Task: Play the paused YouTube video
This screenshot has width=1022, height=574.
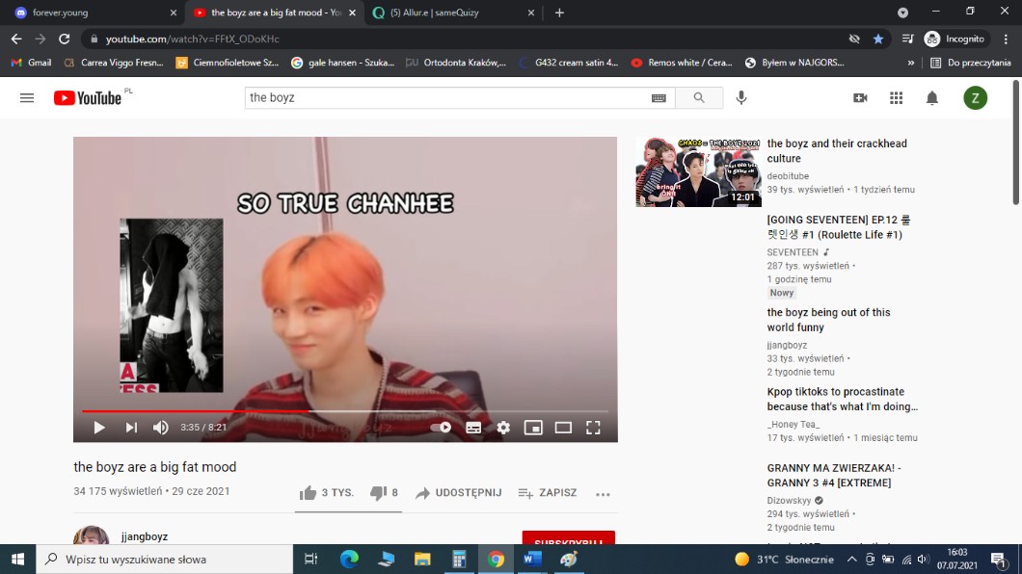Action: 99,428
